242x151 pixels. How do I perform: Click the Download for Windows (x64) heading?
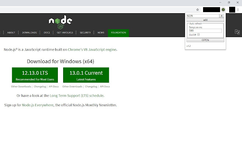click(x=60, y=62)
